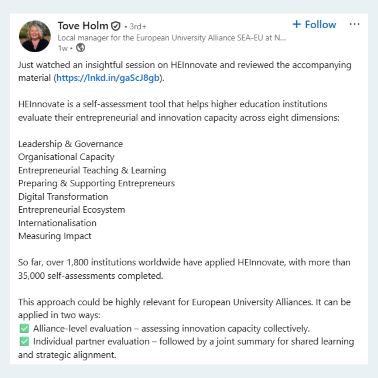
Task: Click the Organisational Capacity line
Action: [66, 157]
